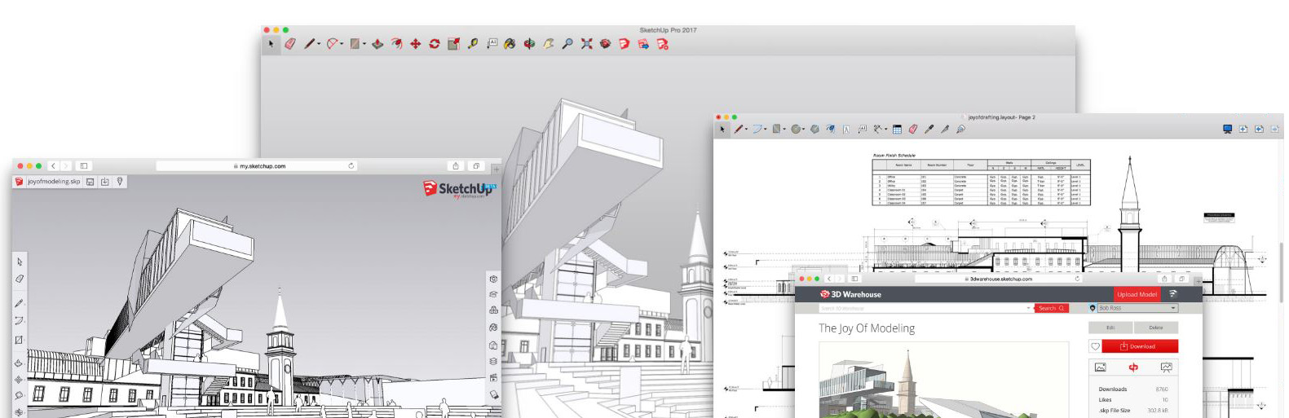Select the Arc tool in LayOut window
The width and height of the screenshot is (1289, 418).
click(x=757, y=129)
